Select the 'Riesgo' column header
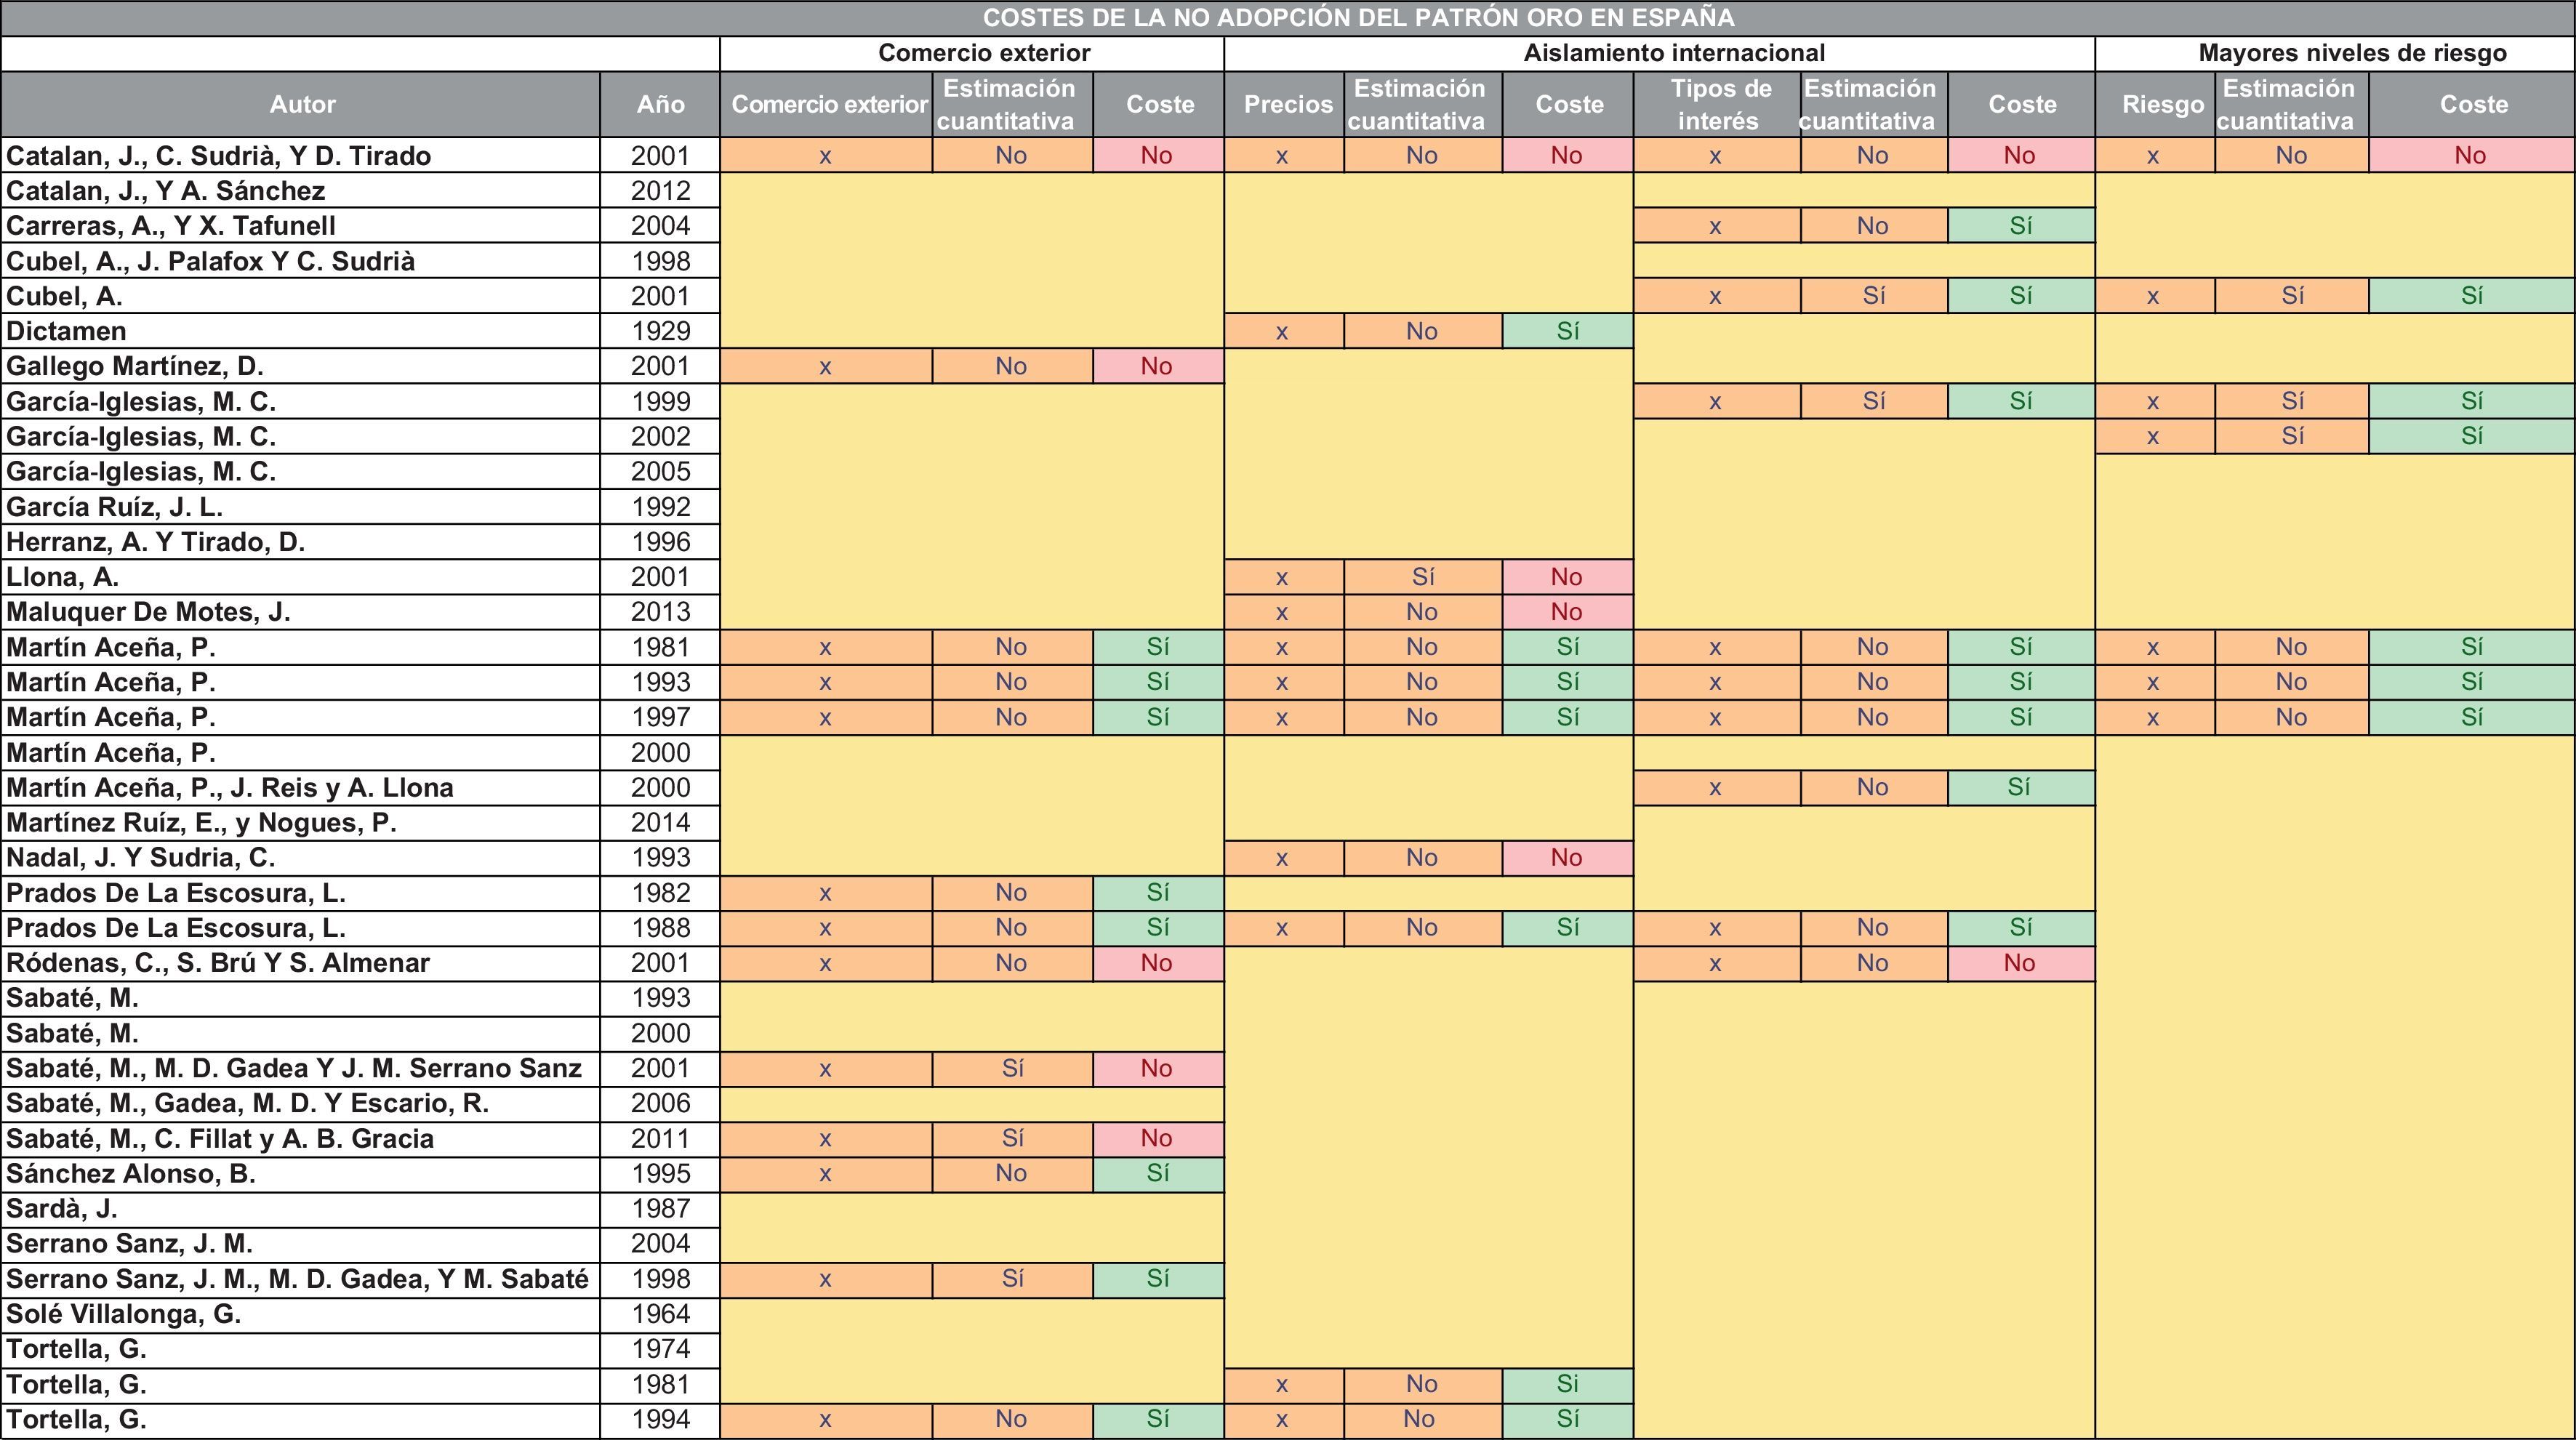 [x=2162, y=104]
